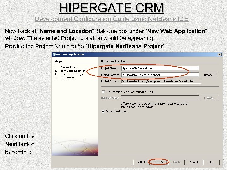
Task: Browse for the Project Location
Action: [210, 75]
